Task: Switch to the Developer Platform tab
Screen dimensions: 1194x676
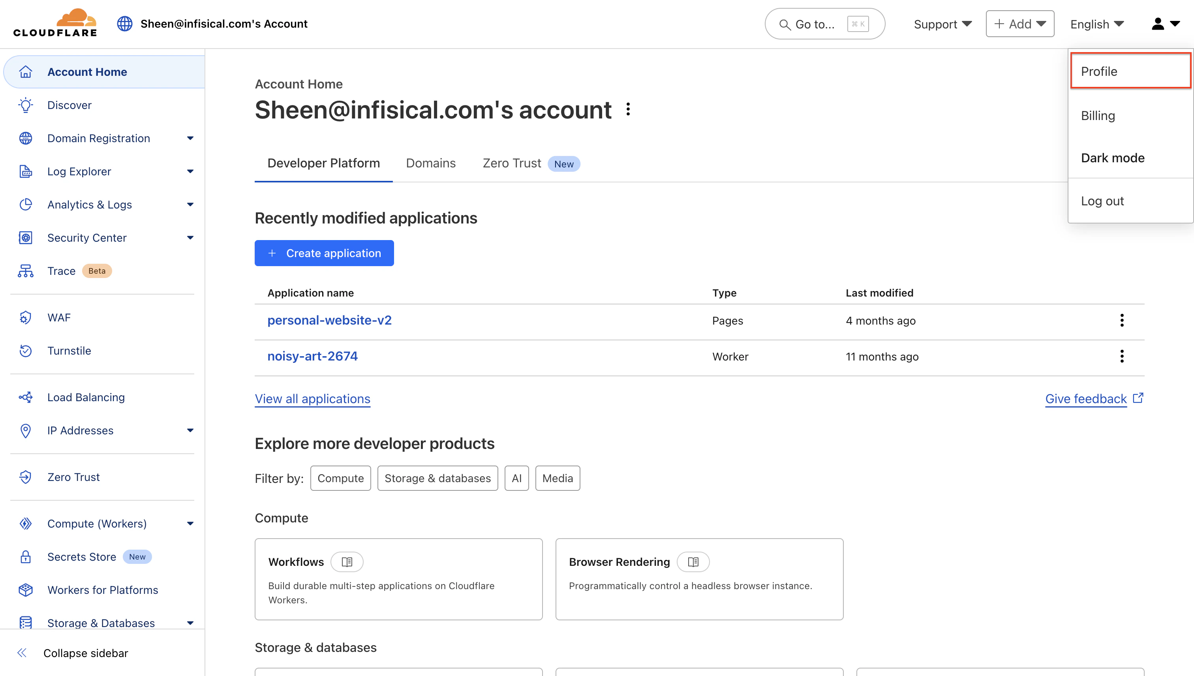Action: [323, 163]
